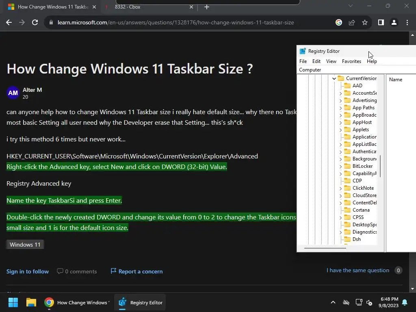Show hidden system tray icons
Viewport: 416px width, 312px height.
[x=333, y=302]
